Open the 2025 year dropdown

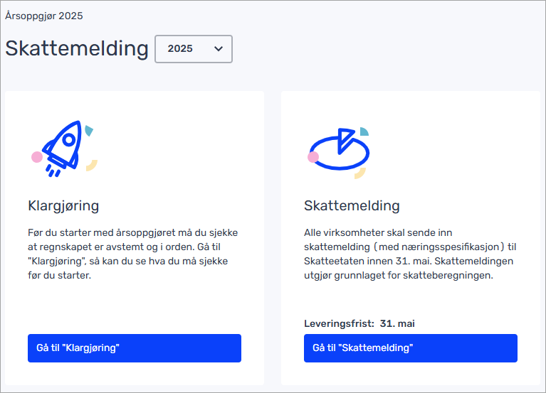[x=193, y=49]
